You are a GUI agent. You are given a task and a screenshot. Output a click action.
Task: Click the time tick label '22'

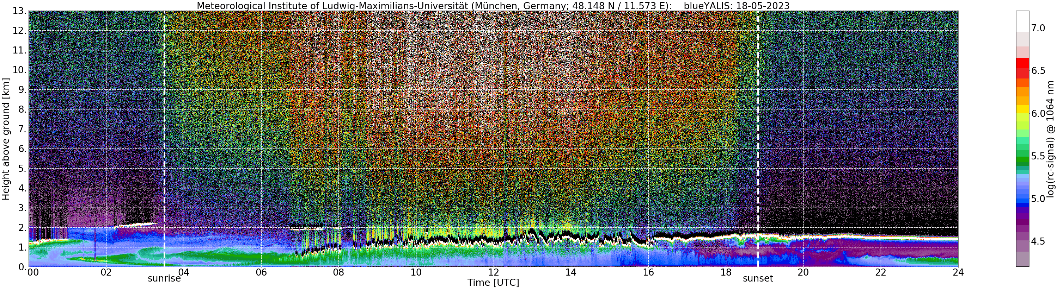pyautogui.click(x=881, y=272)
